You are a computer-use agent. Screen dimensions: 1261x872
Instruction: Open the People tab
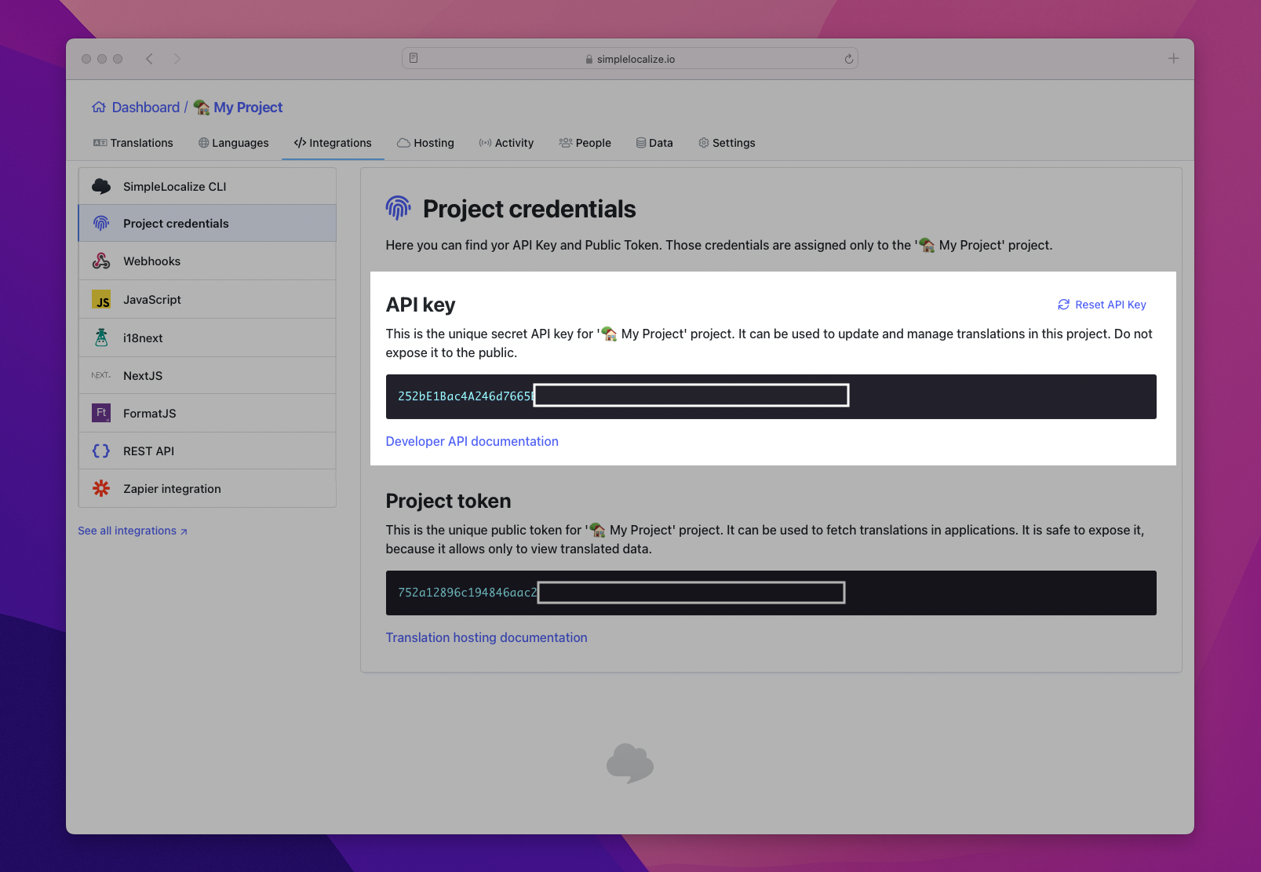585,143
